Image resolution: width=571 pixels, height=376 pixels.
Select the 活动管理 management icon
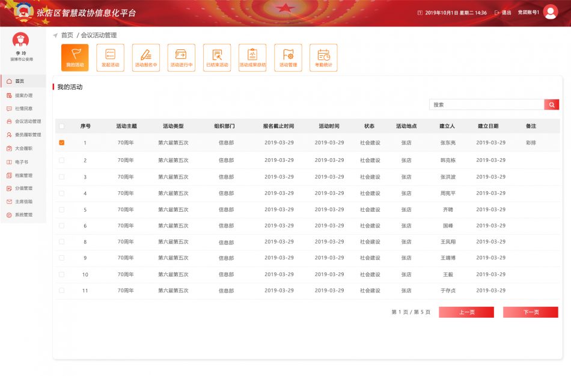point(288,57)
